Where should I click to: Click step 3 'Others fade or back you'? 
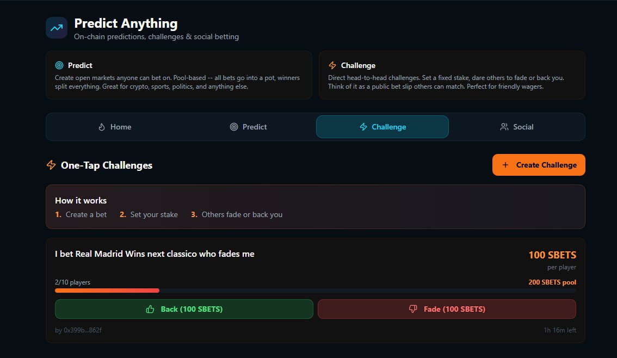(237, 214)
